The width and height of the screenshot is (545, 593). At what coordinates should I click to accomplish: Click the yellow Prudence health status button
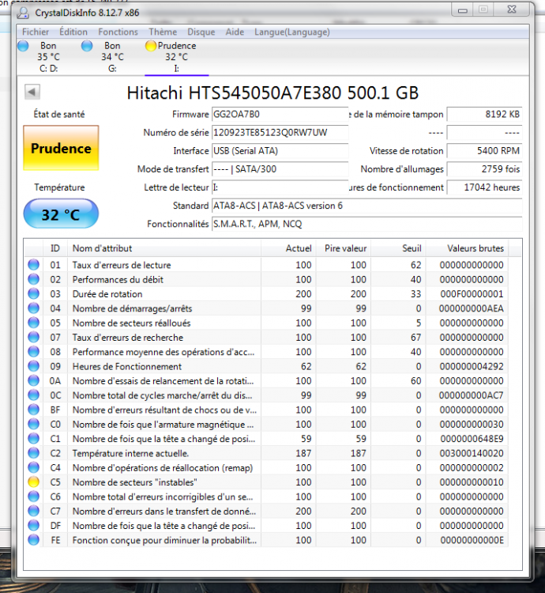[x=61, y=148]
